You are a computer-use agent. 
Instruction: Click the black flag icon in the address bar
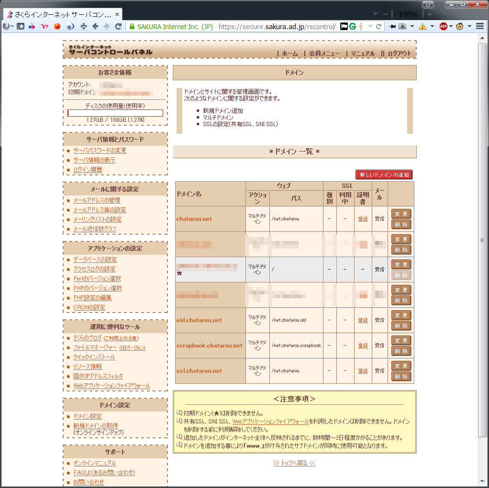pyautogui.click(x=344, y=26)
